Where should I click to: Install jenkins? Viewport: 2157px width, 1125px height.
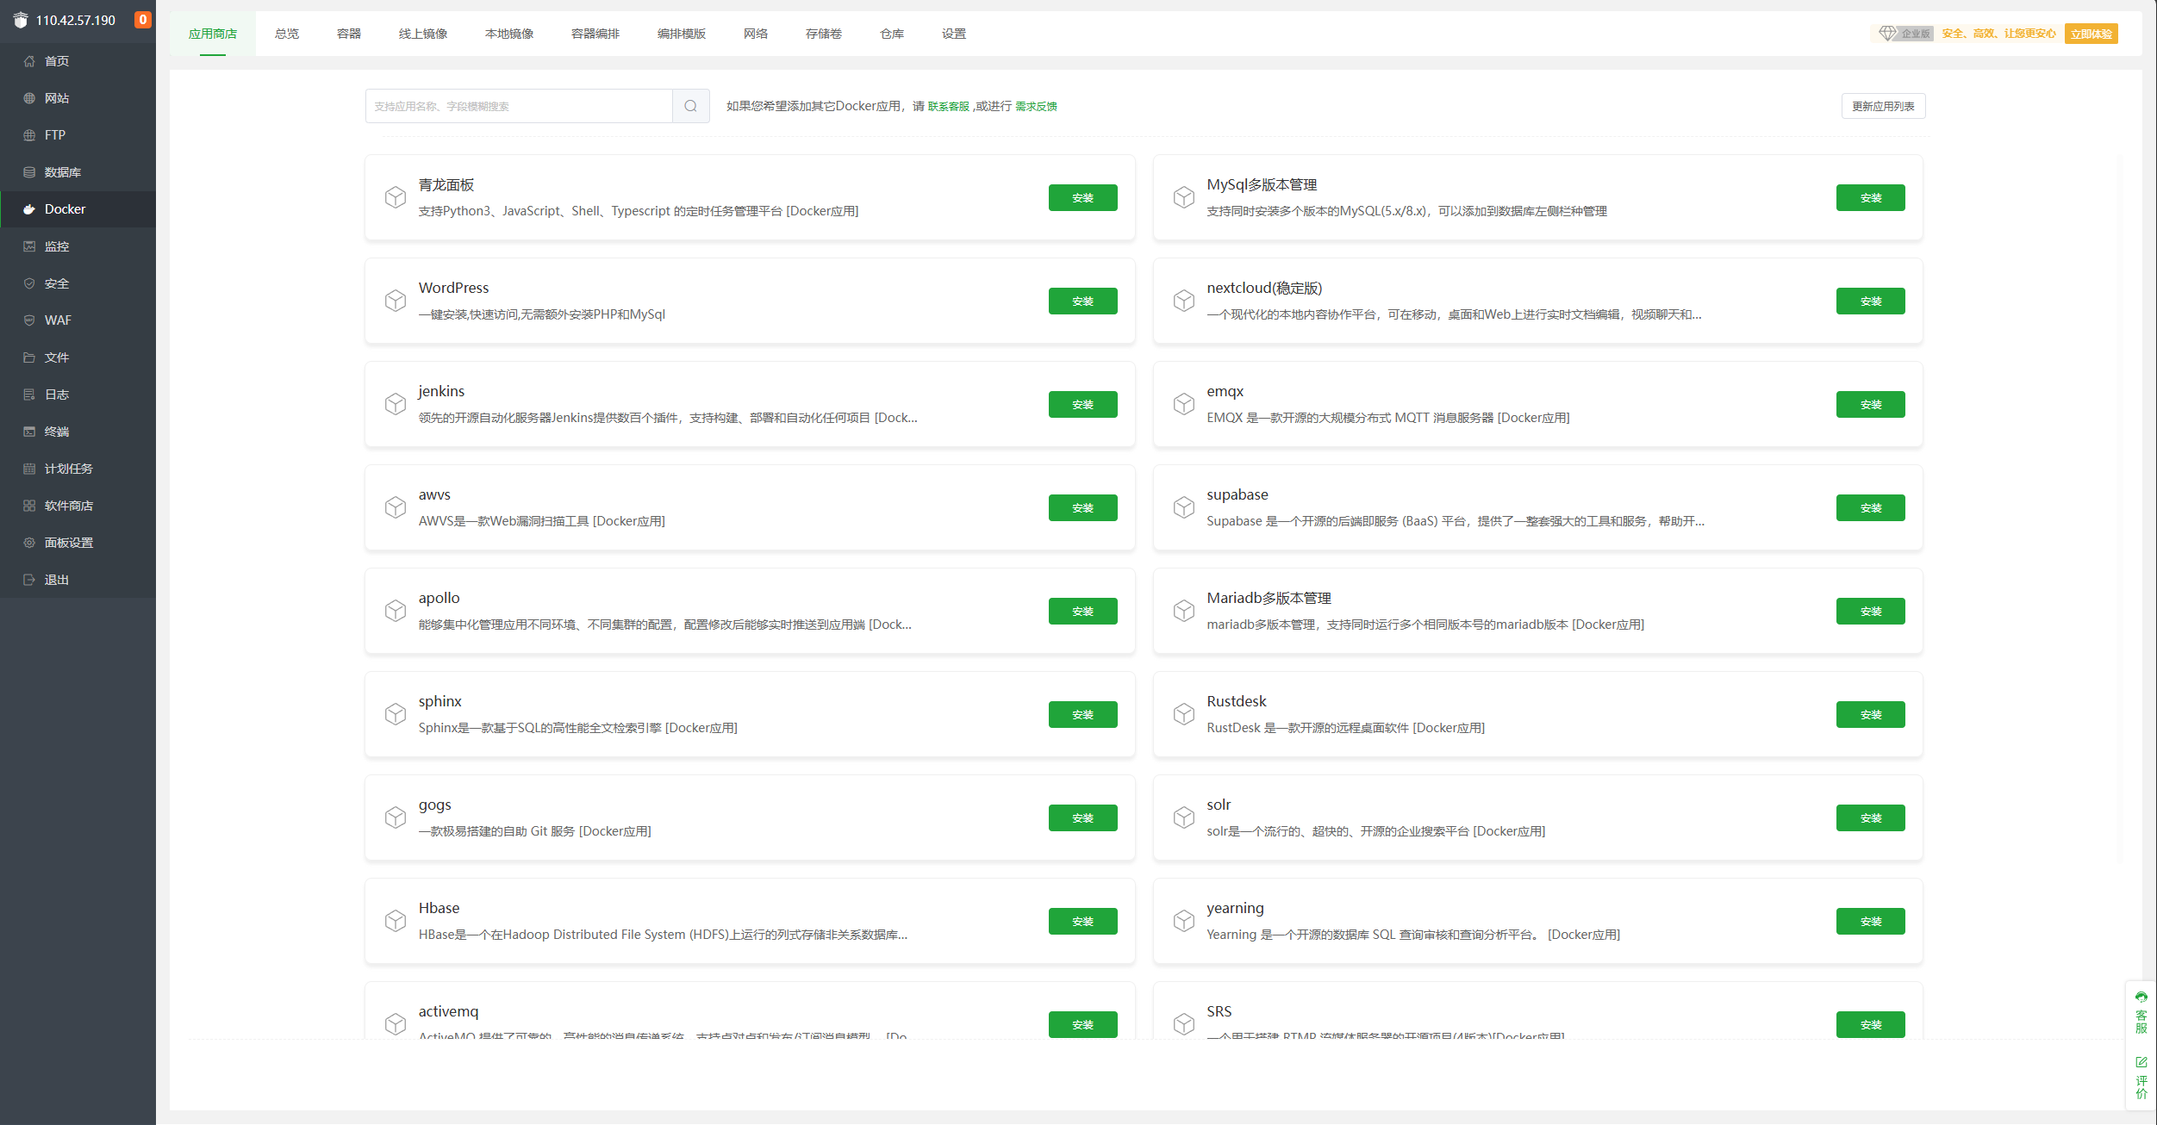[x=1083, y=404]
